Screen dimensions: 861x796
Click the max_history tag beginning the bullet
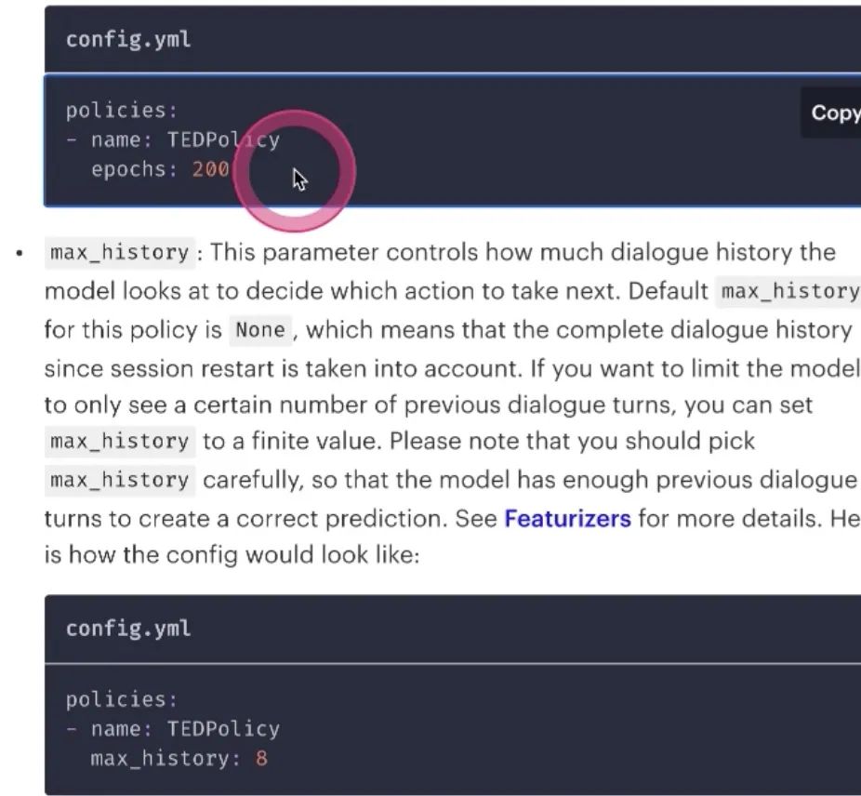pos(120,253)
